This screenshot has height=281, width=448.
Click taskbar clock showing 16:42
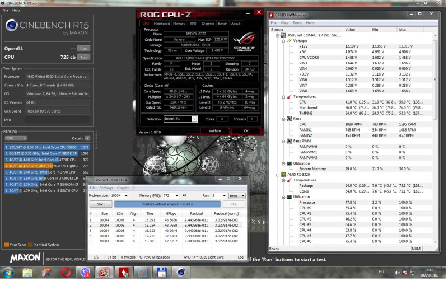pyautogui.click(x=428, y=273)
